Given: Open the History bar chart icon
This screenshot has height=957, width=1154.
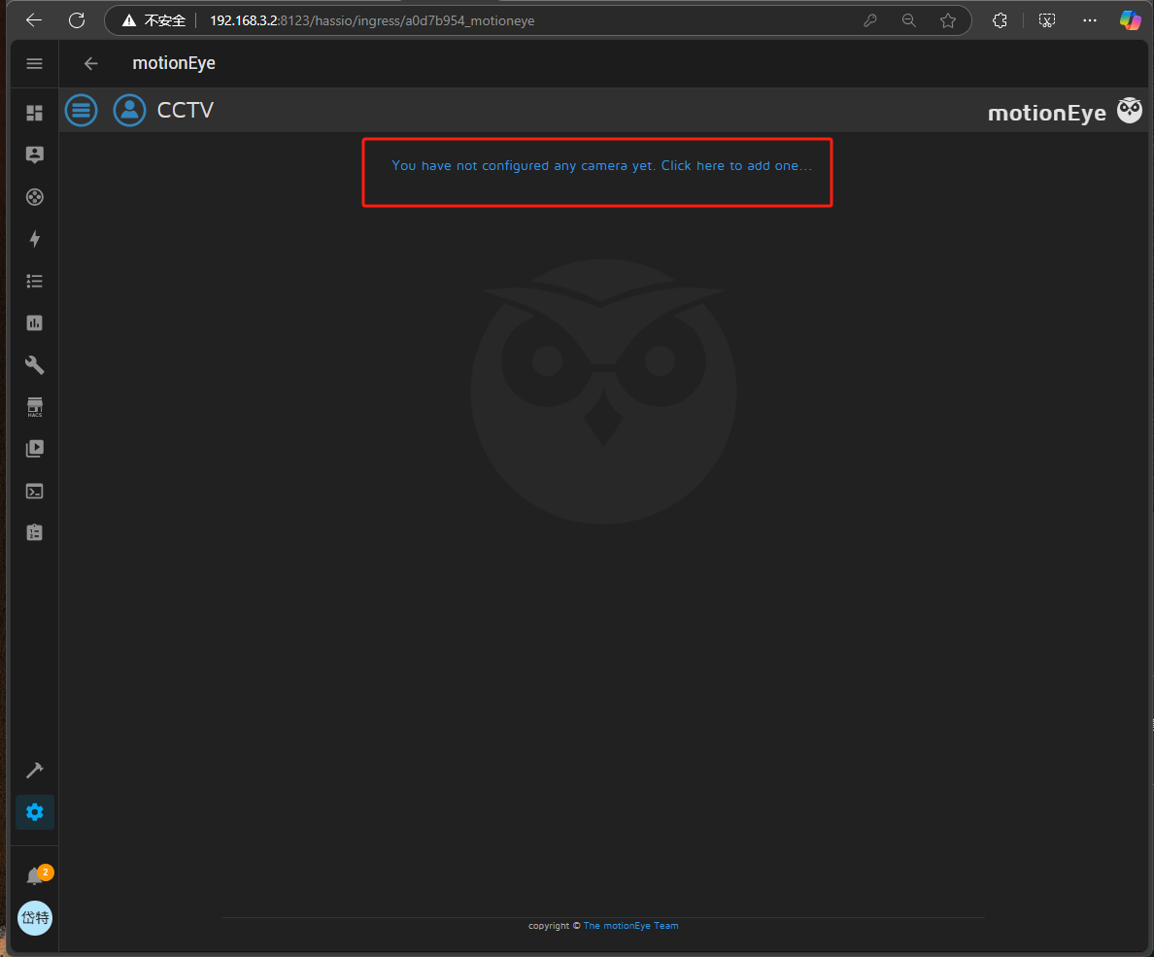Looking at the screenshot, I should (35, 323).
